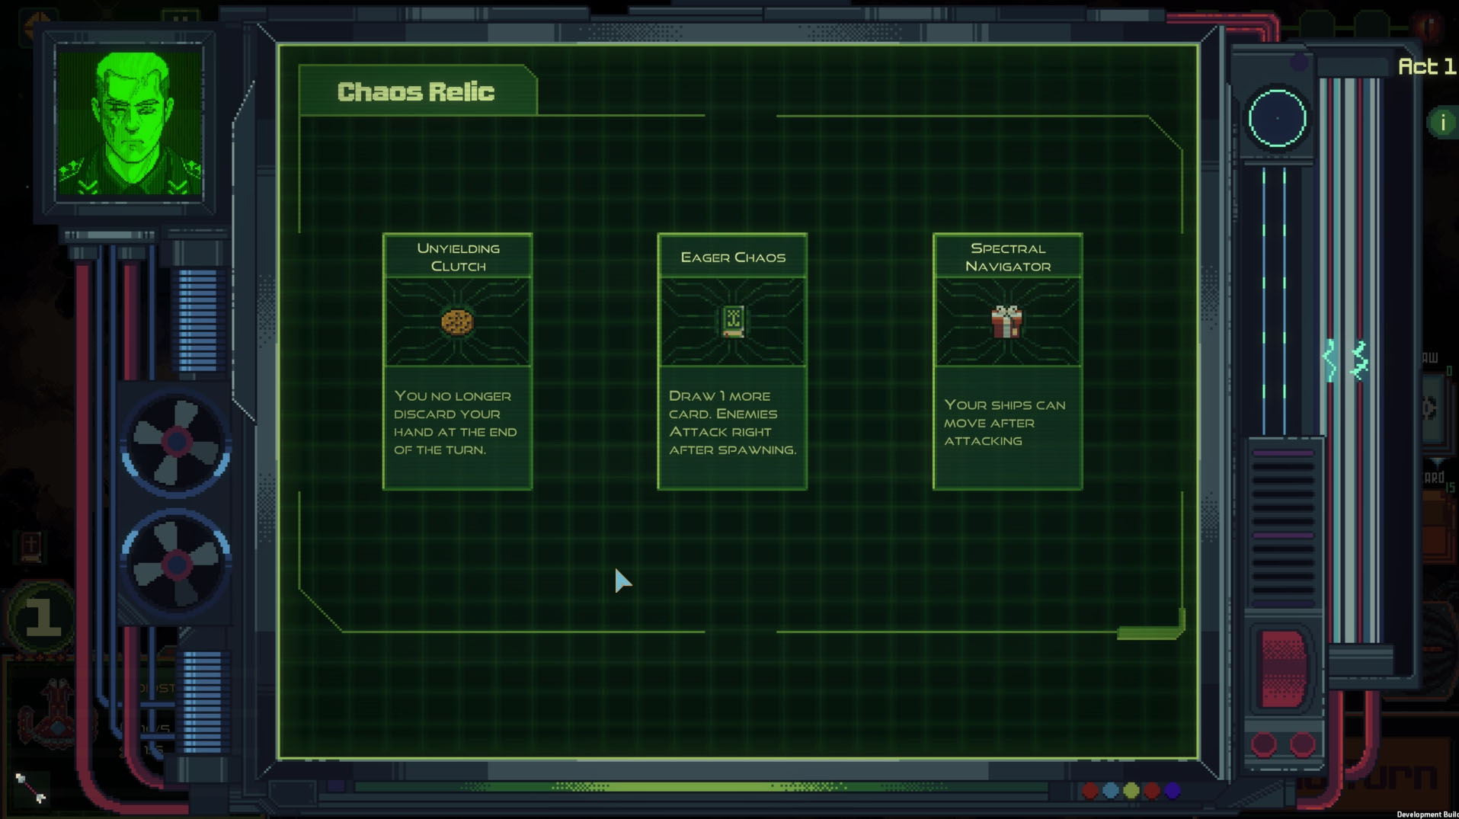This screenshot has width=1459, height=819.
Task: Click the gift box icon on Spectral Navigator
Action: coord(1006,322)
